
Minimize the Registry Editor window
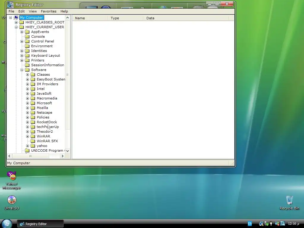(x=210, y=4)
